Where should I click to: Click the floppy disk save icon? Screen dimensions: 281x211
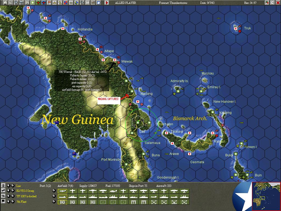click(x=5, y=3)
